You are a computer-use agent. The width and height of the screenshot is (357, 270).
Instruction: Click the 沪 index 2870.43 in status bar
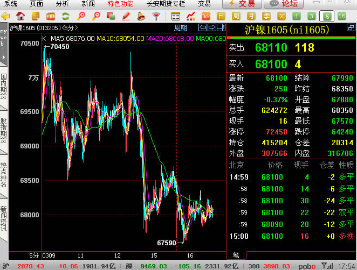[x=31, y=266]
